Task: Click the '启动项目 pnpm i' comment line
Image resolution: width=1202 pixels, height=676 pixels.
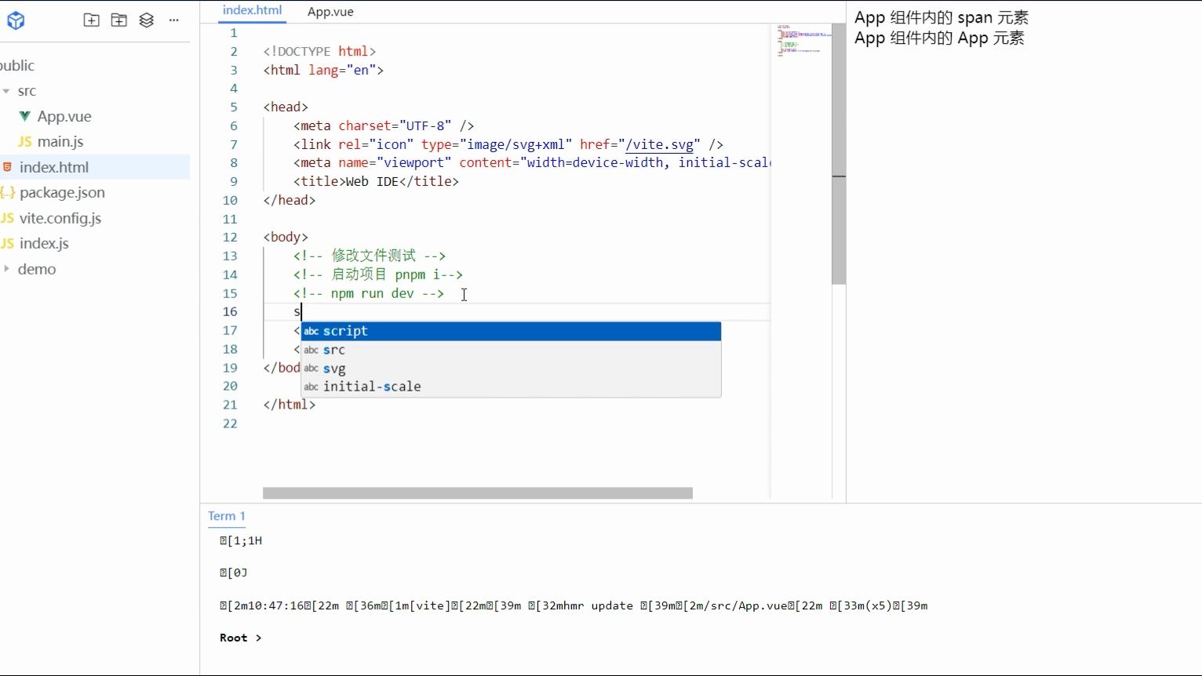Action: point(378,274)
